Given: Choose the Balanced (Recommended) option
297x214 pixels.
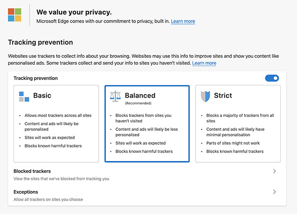Looking at the screenshot, I should pos(147,123).
